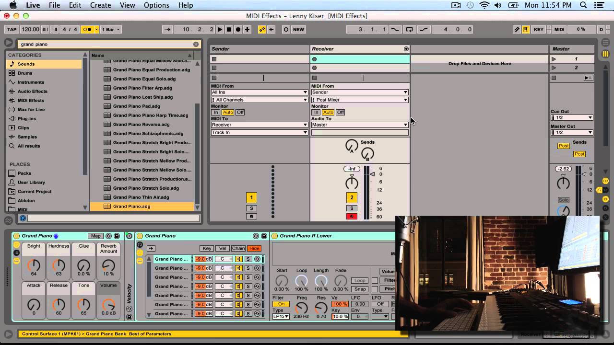Open Sender Track In dropdown
Screen dimensions: 614x345
click(260, 132)
